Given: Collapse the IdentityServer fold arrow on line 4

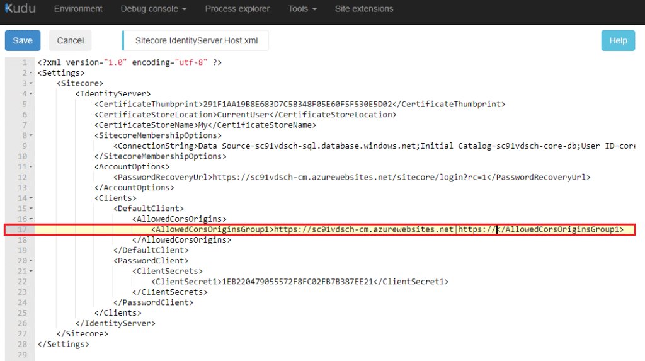Looking at the screenshot, I should (31, 94).
